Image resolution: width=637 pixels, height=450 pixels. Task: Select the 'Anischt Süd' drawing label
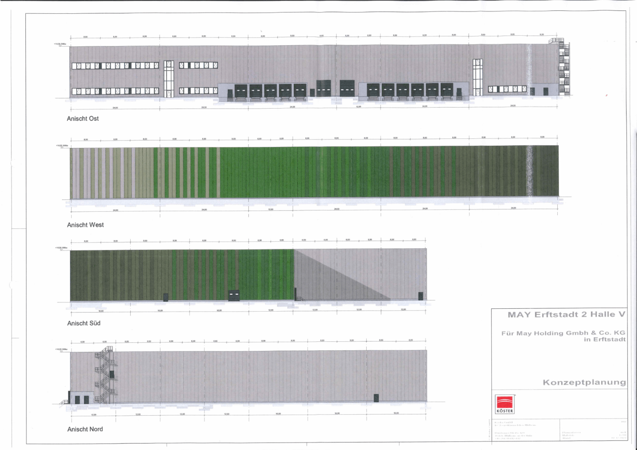(x=84, y=323)
